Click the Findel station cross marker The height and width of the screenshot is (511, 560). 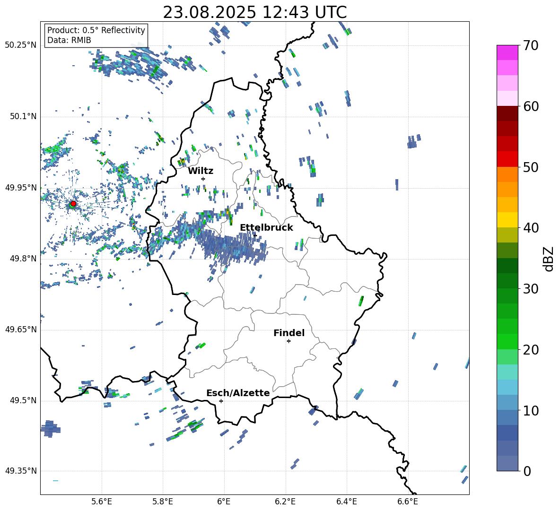pos(289,341)
